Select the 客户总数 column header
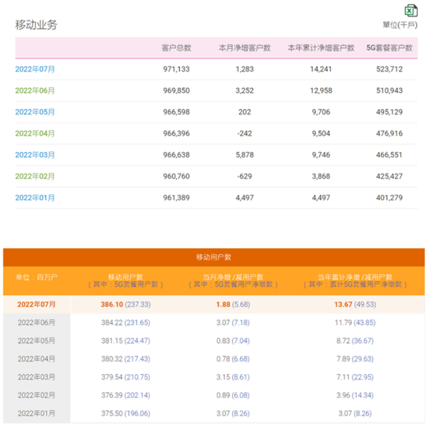This screenshot has height=426, width=428. point(176,48)
